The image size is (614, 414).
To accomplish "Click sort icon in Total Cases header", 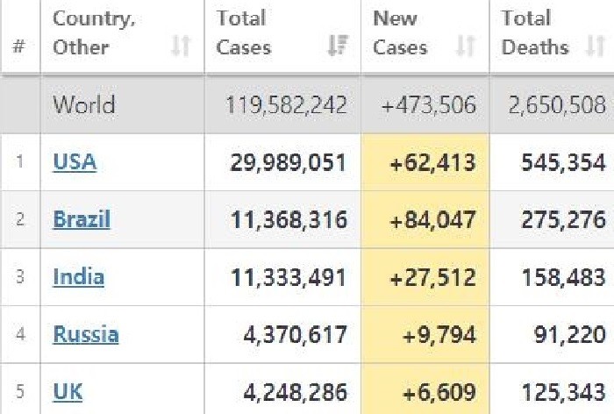I will [x=337, y=47].
